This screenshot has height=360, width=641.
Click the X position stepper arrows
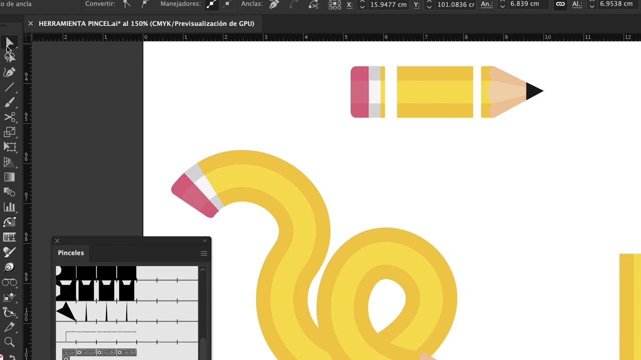pyautogui.click(x=362, y=4)
